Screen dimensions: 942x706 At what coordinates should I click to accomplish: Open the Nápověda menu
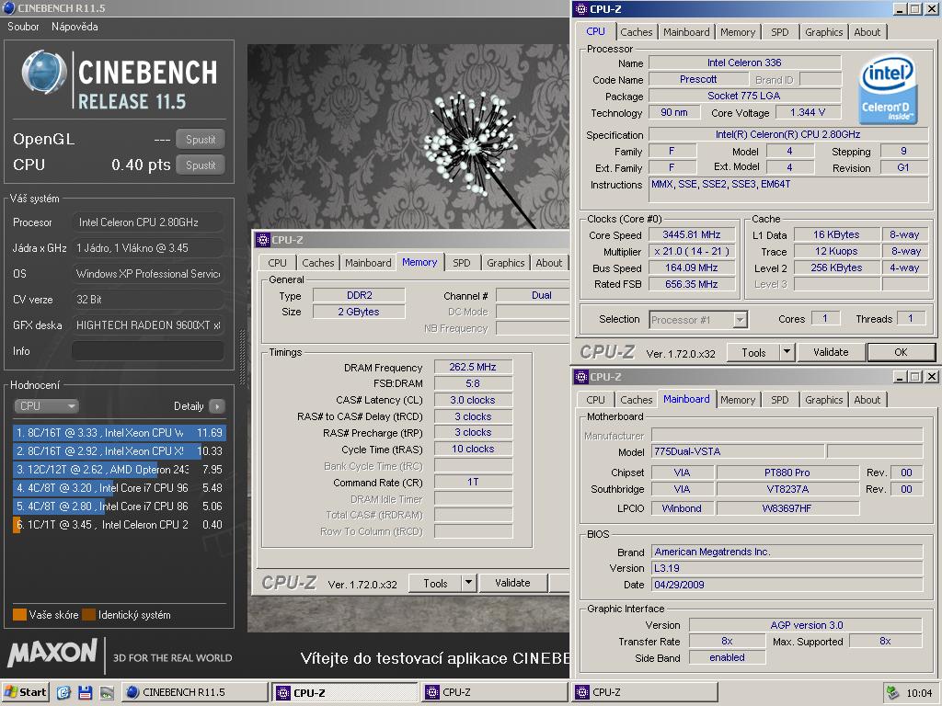coord(75,27)
